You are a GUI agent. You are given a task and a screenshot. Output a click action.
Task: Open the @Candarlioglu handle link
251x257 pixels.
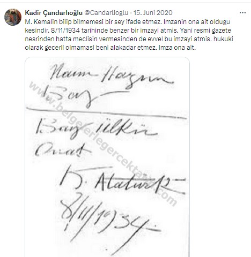click(106, 13)
